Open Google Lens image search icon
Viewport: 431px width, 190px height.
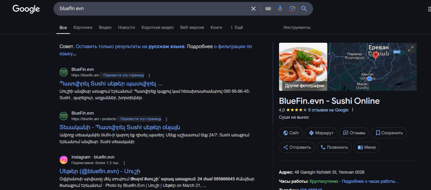[x=292, y=9]
